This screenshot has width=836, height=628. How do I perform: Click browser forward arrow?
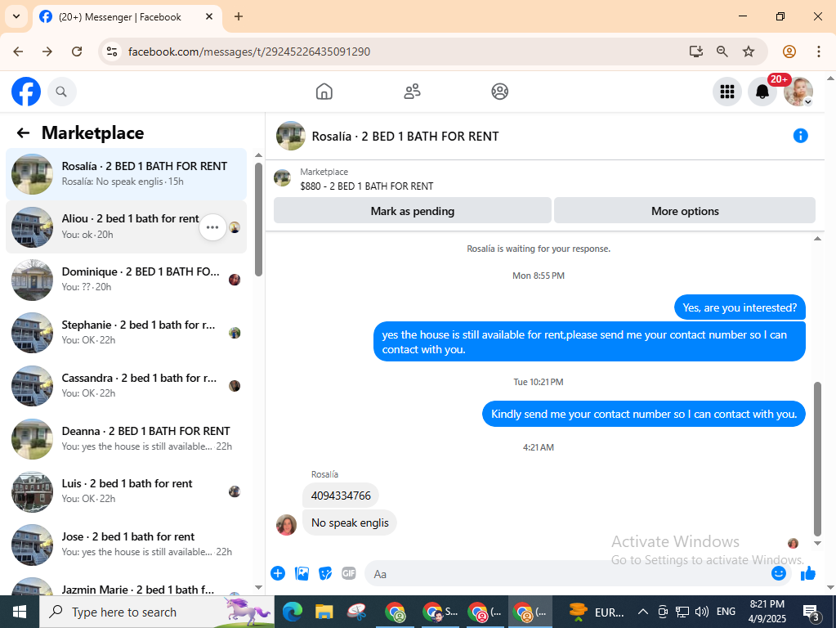[x=47, y=52]
